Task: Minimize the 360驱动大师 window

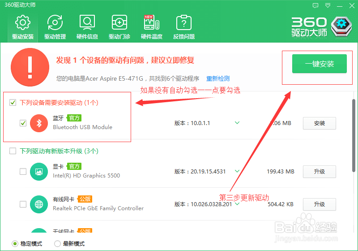Action: [340, 5]
